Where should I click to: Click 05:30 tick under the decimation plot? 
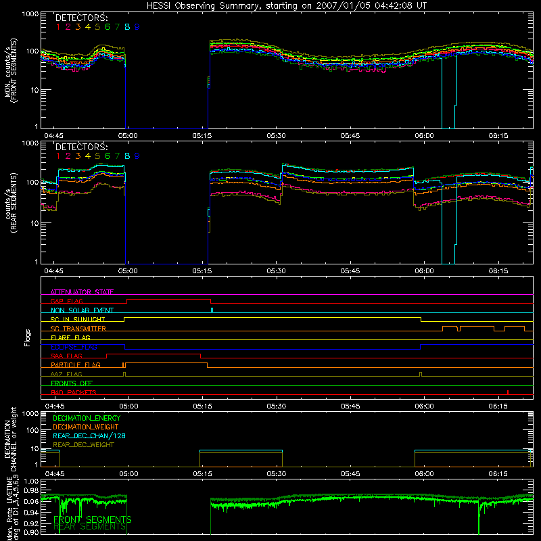click(276, 474)
